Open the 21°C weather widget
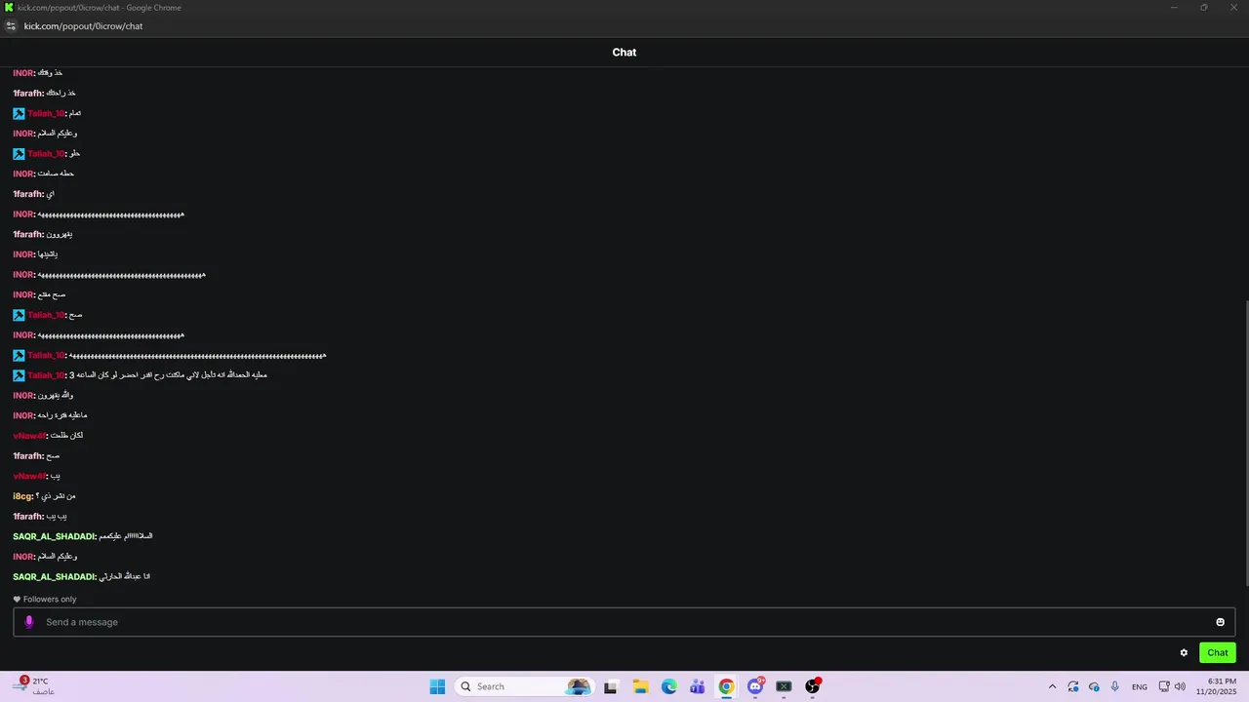 (35, 686)
